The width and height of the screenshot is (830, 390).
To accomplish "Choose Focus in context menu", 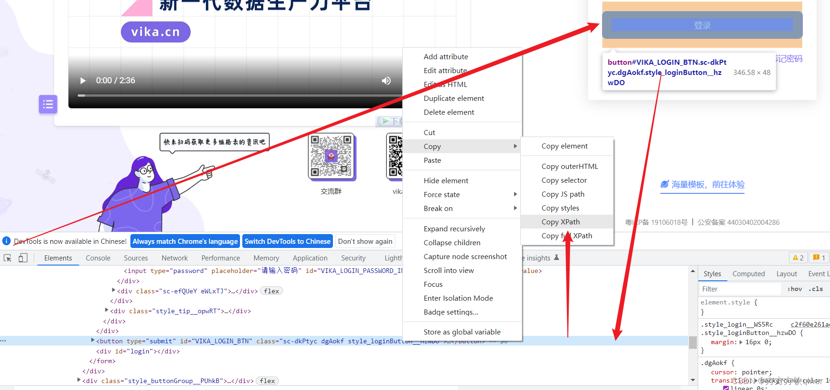I will coord(462,284).
